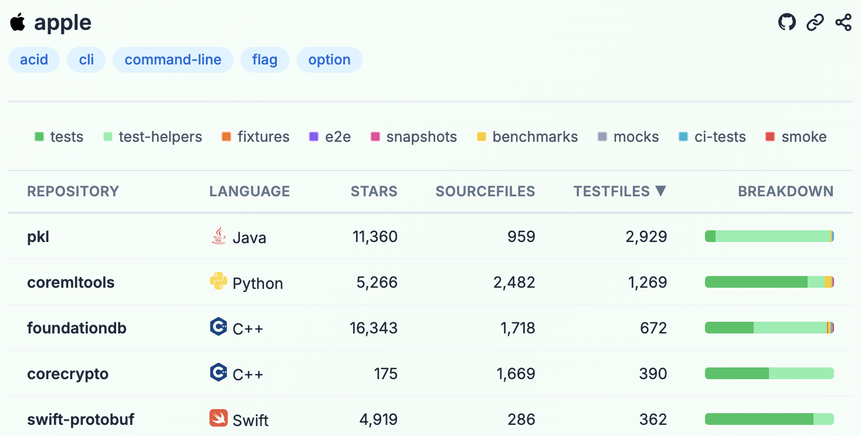The height and width of the screenshot is (436, 861).
Task: Click the C++ icon in foundationdb row
Action: pyautogui.click(x=218, y=327)
